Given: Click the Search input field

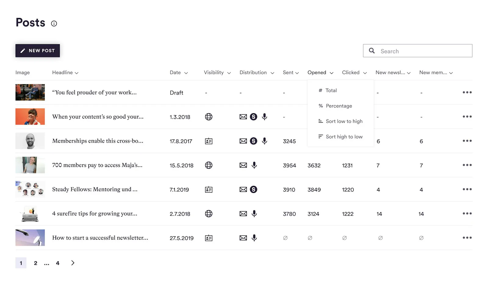Looking at the screenshot, I should click(418, 51).
